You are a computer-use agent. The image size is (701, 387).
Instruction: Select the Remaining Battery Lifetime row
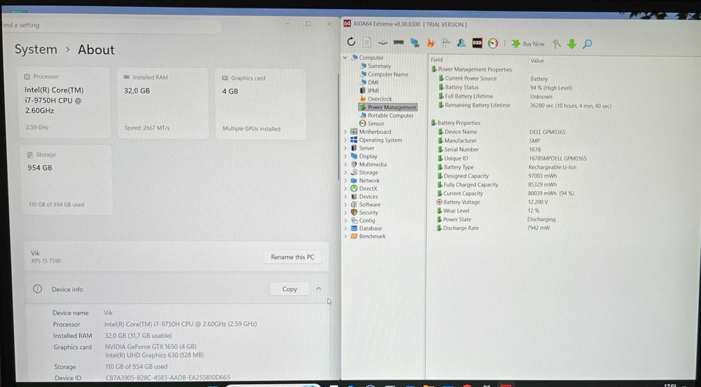pyautogui.click(x=525, y=105)
